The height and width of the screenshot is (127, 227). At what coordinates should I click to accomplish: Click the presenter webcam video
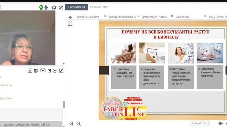click(28, 38)
